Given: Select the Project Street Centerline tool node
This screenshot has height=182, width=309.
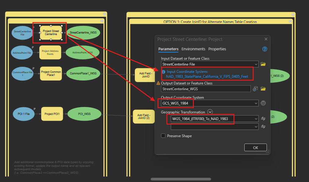Looking at the screenshot, I should click(51, 33).
